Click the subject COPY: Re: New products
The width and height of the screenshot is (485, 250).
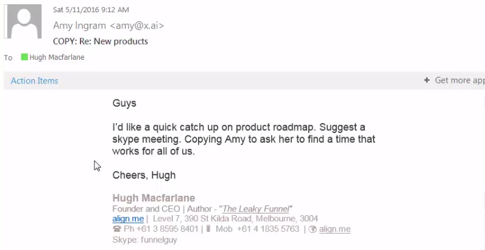coord(101,41)
